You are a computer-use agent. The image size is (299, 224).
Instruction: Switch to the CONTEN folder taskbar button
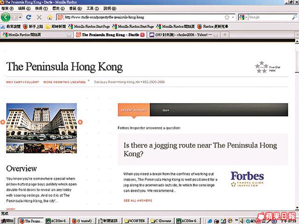(x=135, y=221)
